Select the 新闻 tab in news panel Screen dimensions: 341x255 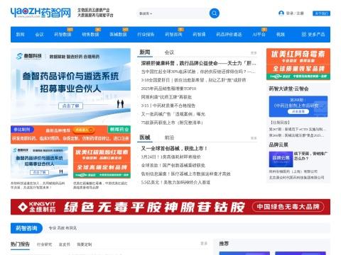coord(145,52)
